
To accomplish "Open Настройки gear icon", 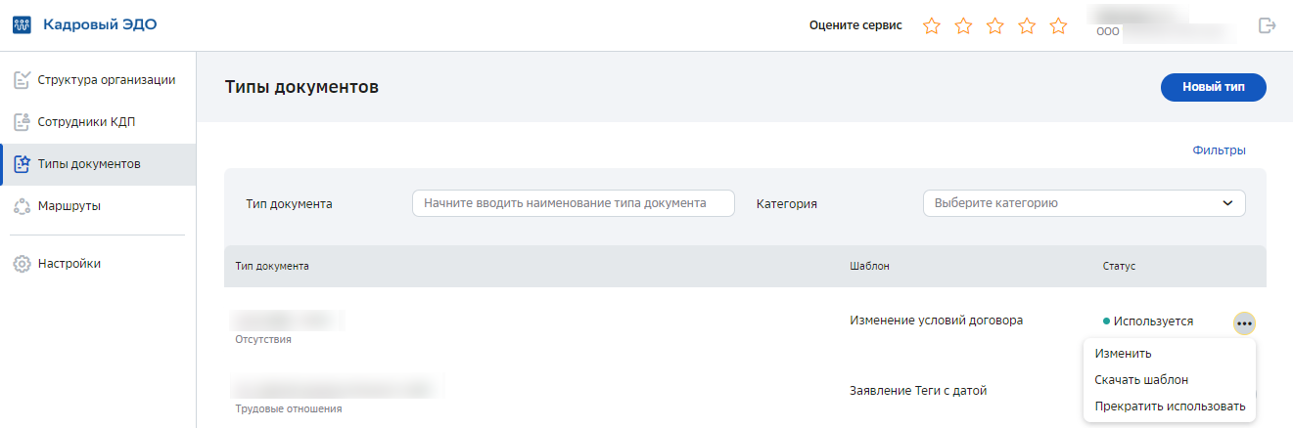I will pos(22,264).
